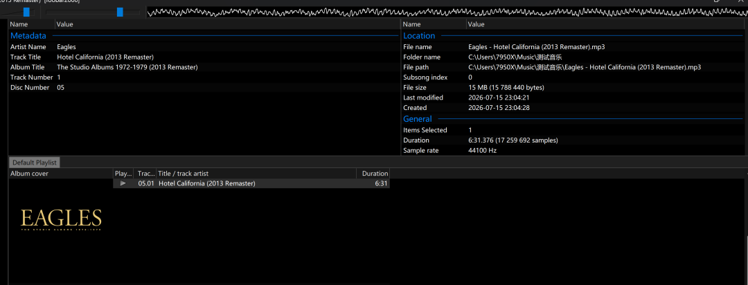748x285 pixels.
Task: Click the Trac... playlist column header
Action: (x=145, y=174)
